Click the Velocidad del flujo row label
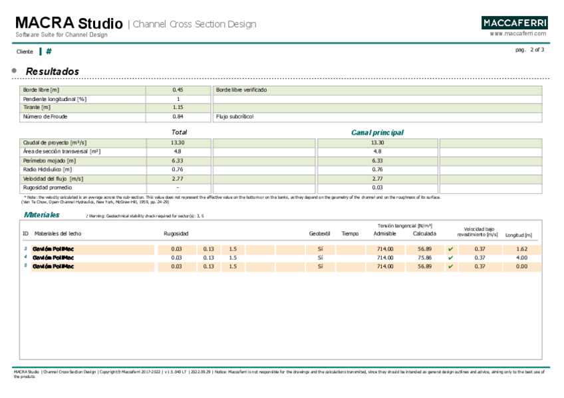 pyautogui.click(x=53, y=179)
